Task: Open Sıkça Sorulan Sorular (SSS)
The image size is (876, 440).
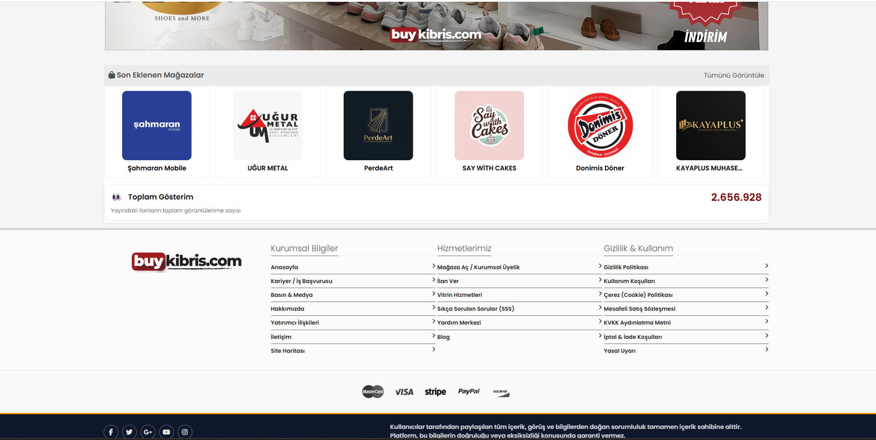Action: tap(475, 309)
